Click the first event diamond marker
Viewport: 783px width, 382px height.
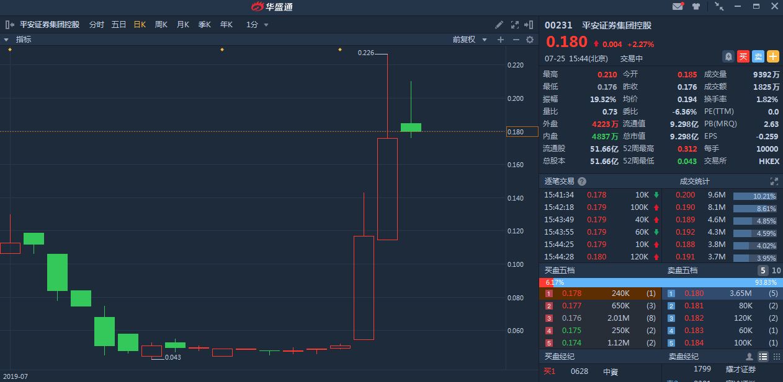[10, 50]
